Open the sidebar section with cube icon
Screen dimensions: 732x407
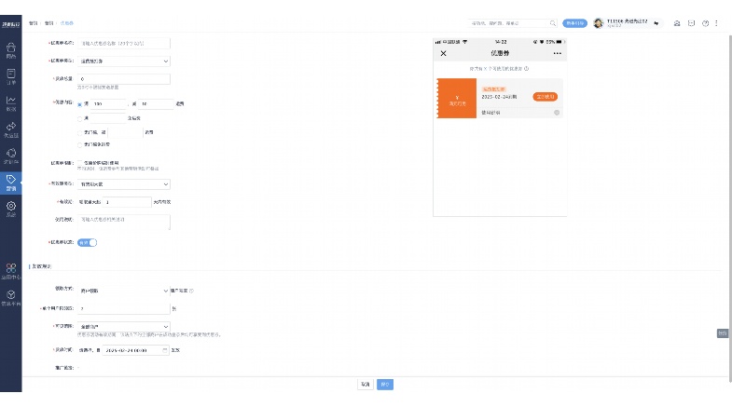(11, 297)
